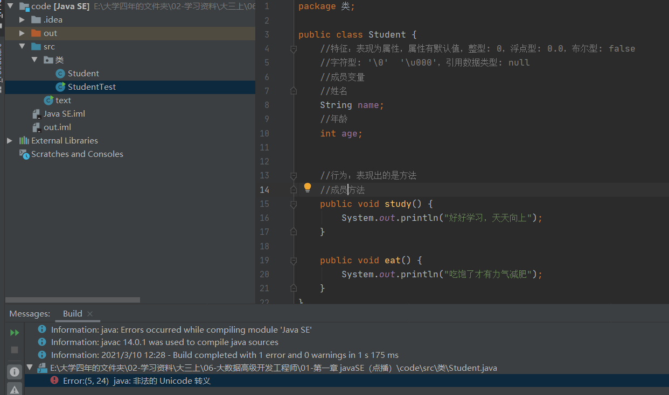Place cursor on 'String name;' line
669x395 pixels.
352,105
